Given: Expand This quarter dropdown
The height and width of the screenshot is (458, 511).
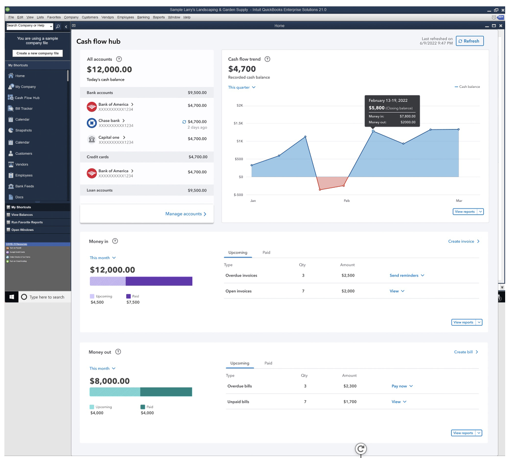Looking at the screenshot, I should (242, 87).
